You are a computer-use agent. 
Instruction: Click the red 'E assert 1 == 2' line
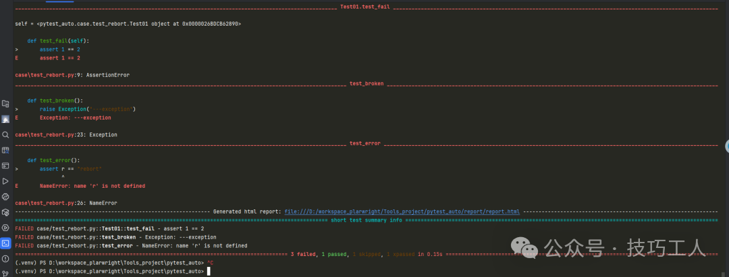(47, 57)
